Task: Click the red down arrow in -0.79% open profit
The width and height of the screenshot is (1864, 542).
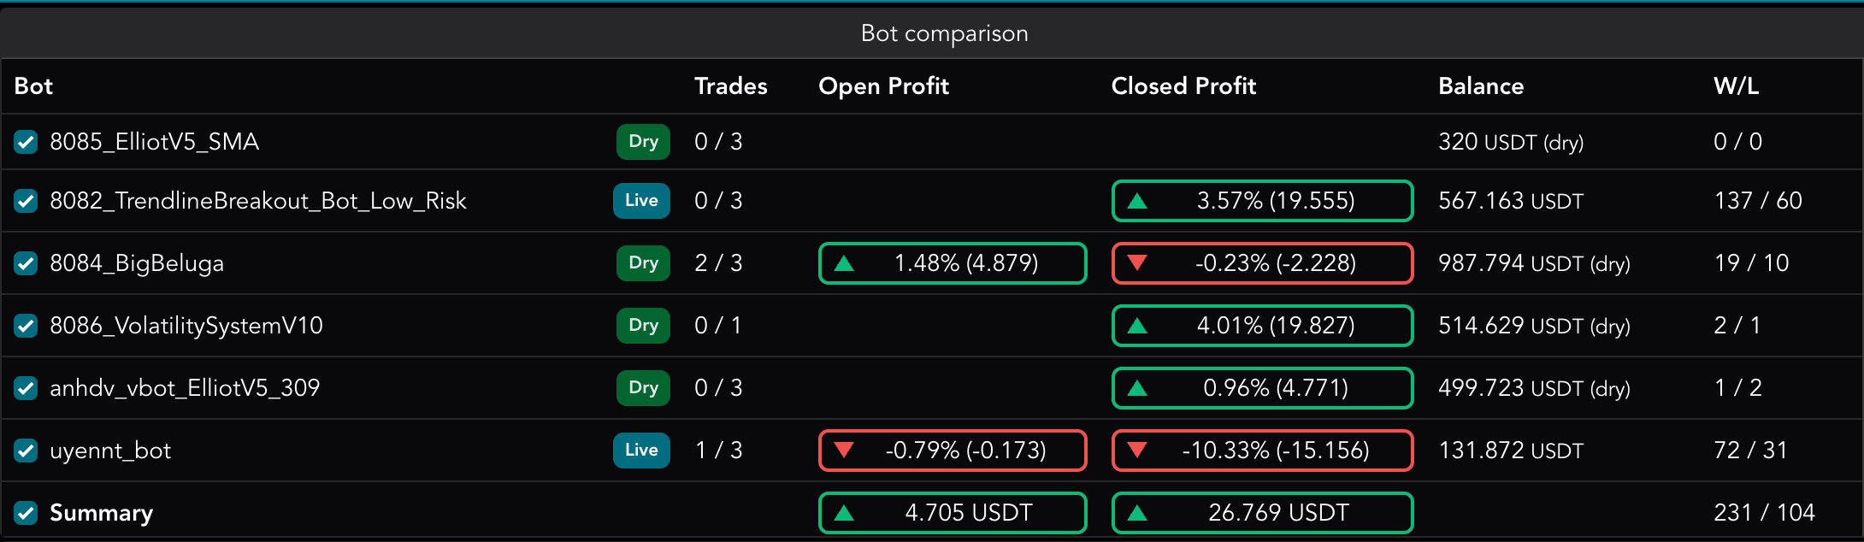Action: [x=844, y=450]
